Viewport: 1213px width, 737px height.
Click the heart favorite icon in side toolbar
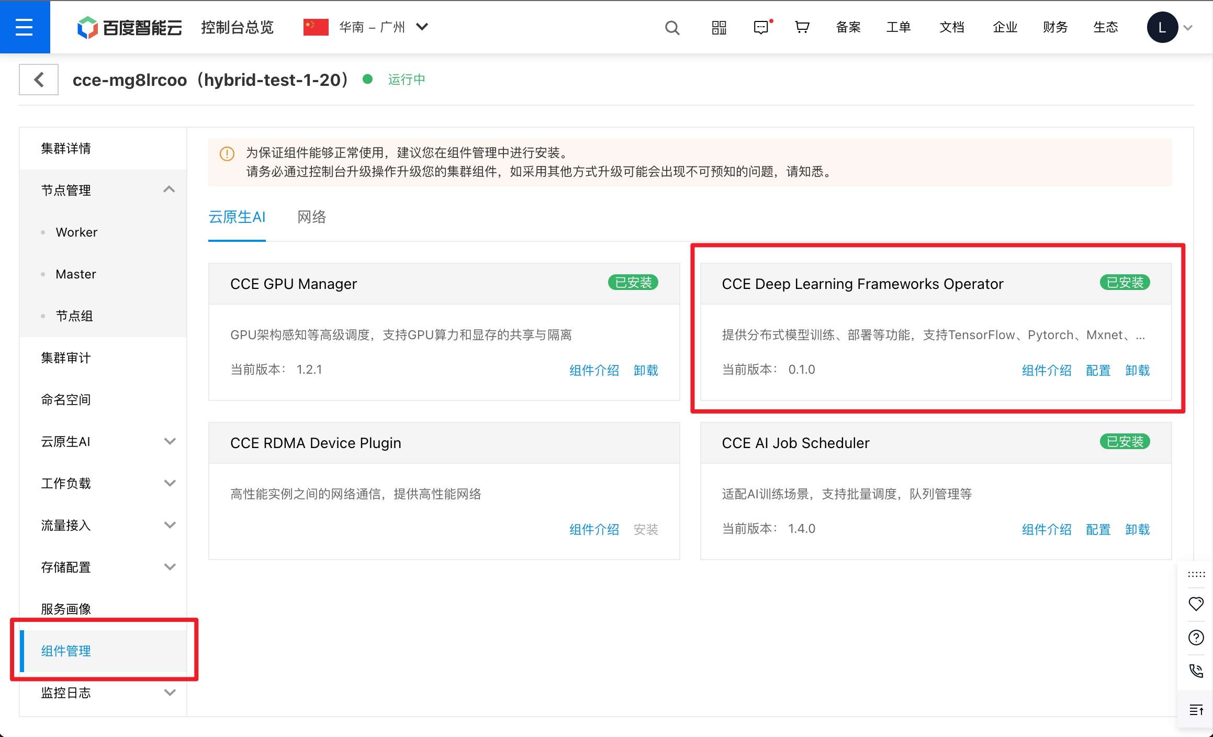[x=1196, y=604]
